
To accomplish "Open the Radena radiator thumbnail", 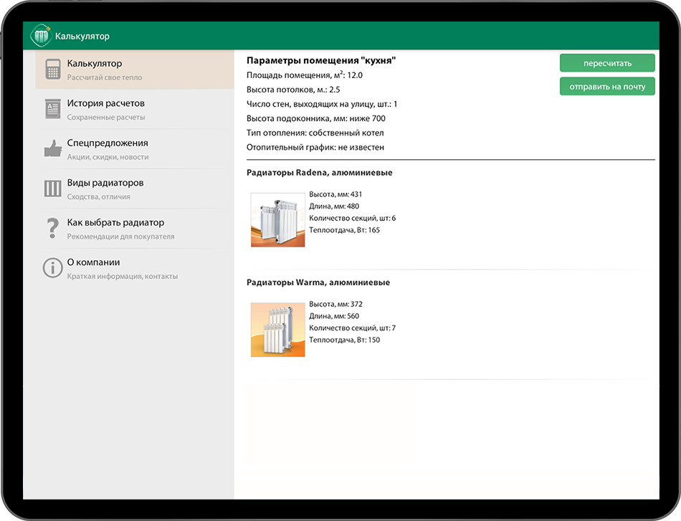I will (278, 220).
